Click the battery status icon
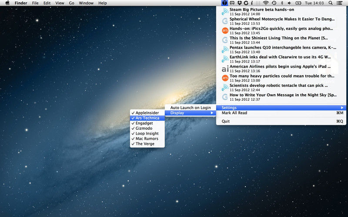Screen dimensions: 348x217 coord(298,3)
